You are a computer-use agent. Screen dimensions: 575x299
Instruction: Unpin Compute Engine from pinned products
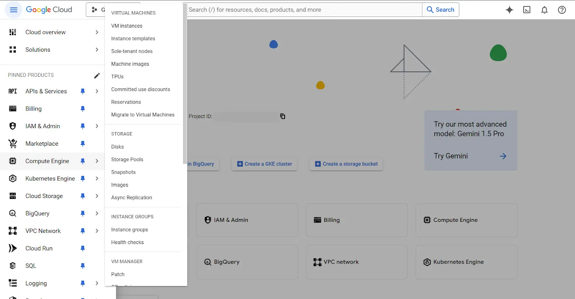[x=83, y=161]
